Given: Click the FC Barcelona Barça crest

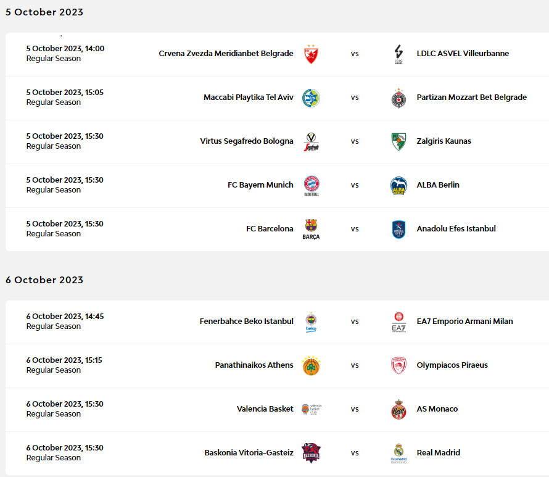Looking at the screenshot, I should point(311,230).
